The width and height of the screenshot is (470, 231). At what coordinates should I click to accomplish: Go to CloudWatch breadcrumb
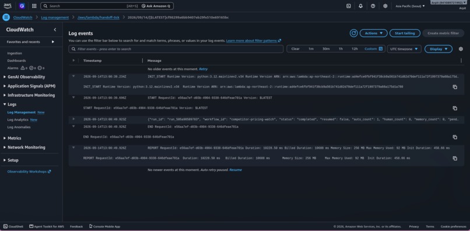click(x=23, y=17)
